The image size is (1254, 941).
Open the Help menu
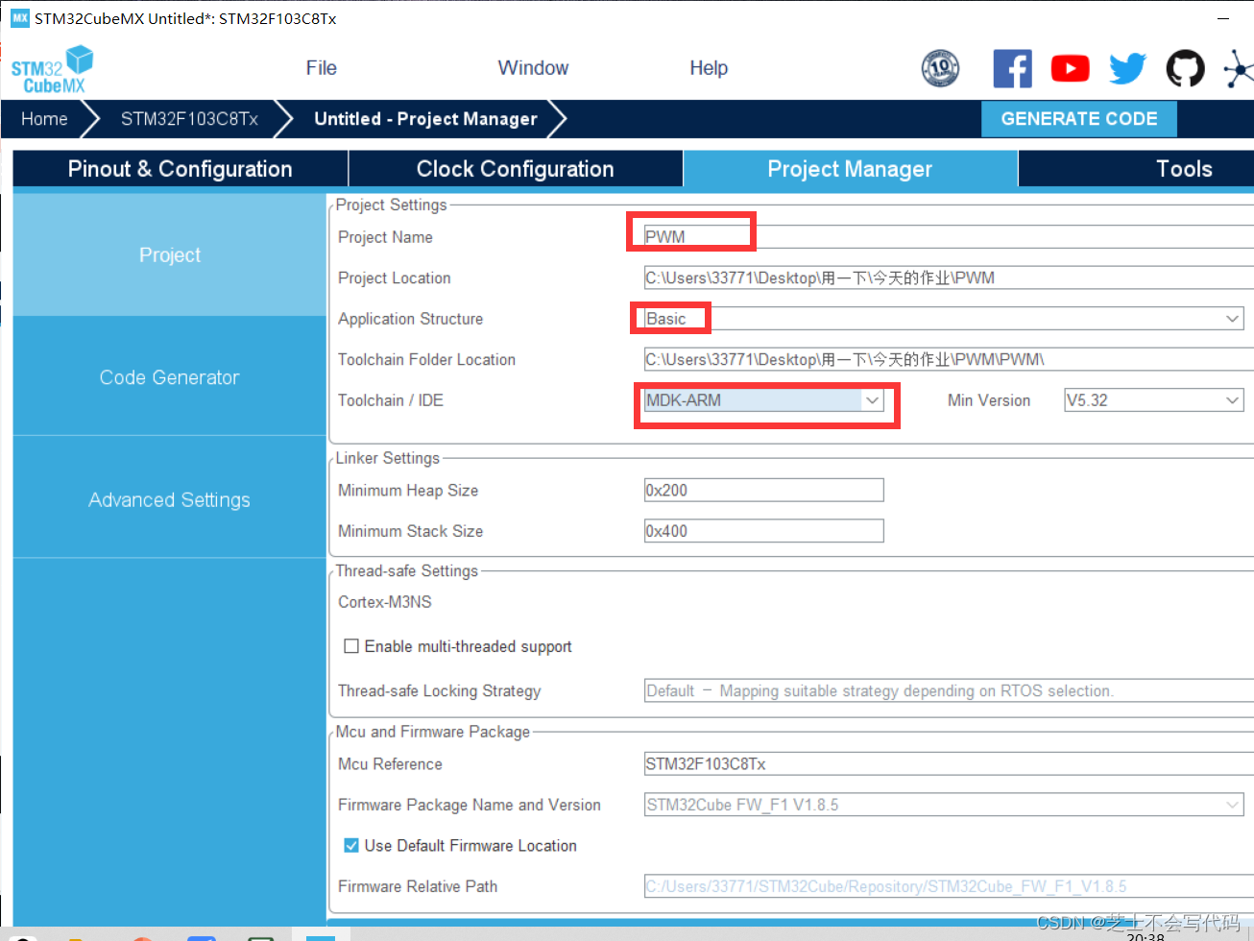[709, 68]
